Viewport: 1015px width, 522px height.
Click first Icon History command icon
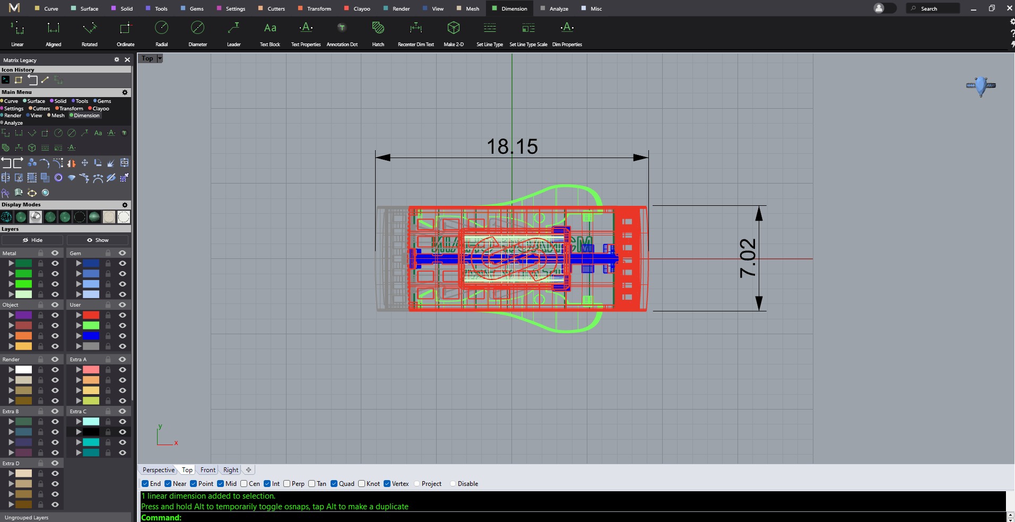tap(5, 80)
